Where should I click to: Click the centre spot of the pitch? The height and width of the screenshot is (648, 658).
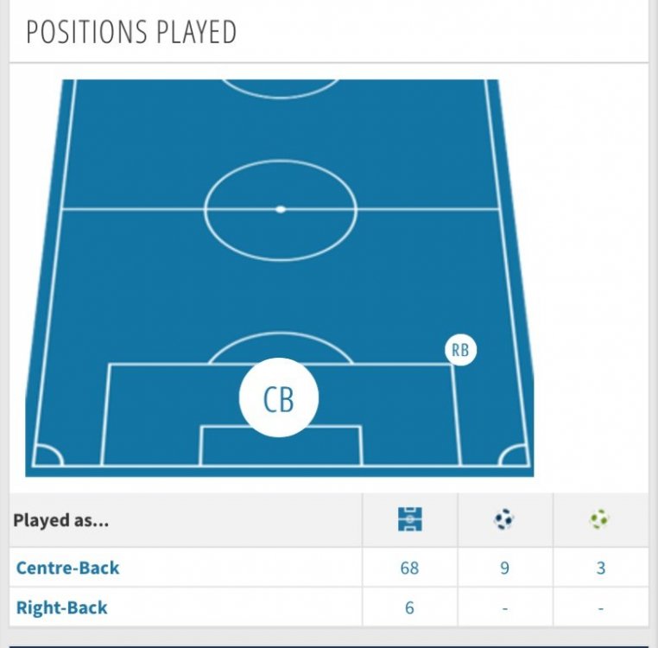[x=280, y=209]
